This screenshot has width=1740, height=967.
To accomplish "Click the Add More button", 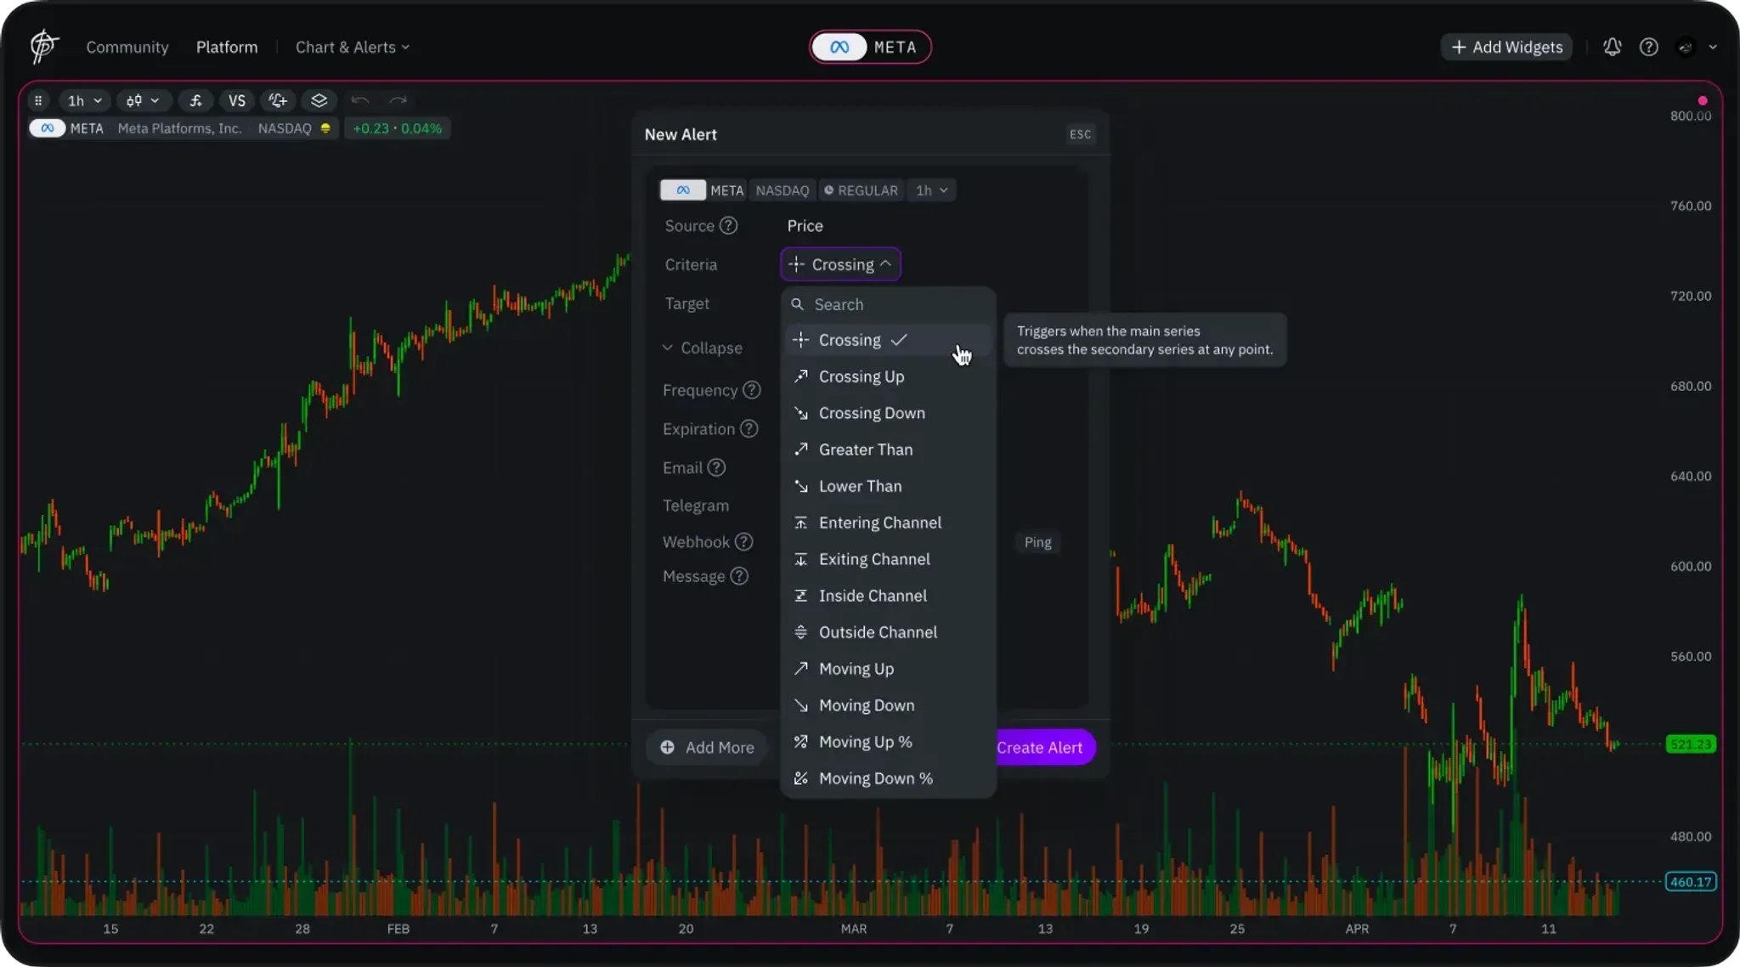I will pos(707,748).
